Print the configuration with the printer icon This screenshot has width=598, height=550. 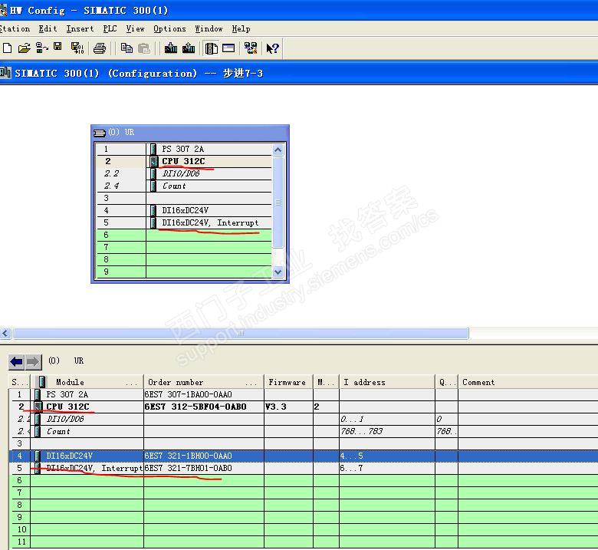[100, 48]
